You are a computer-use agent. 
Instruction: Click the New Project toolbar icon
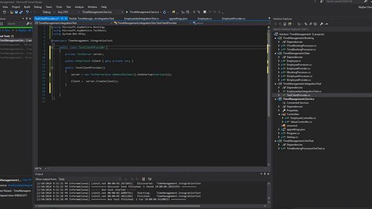click(x=5, y=12)
